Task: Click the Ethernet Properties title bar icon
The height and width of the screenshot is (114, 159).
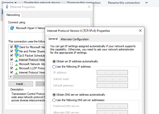Action: click(x=7, y=7)
